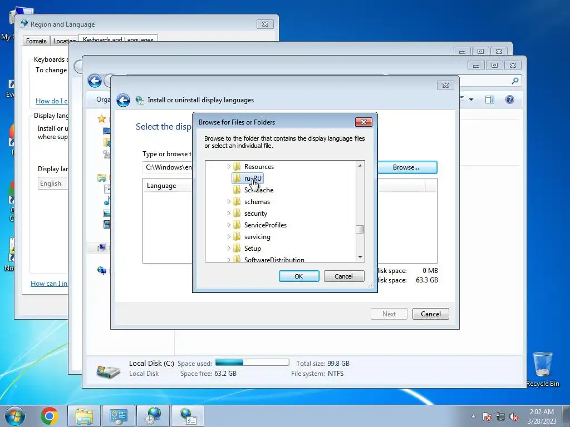The image size is (570, 427).
Task: Click Libraries icon in Explorer sidebar
Action: tap(102, 178)
